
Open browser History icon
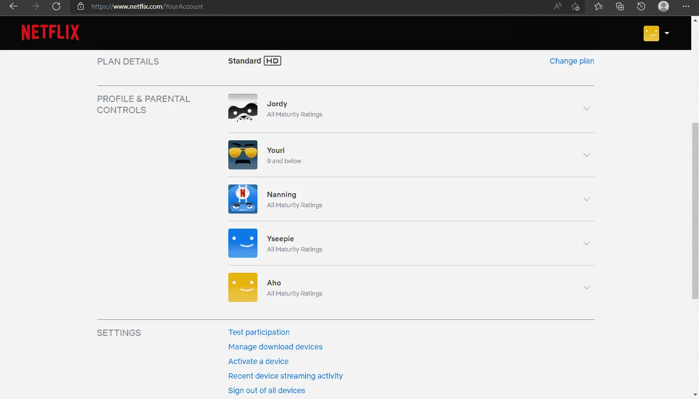pyautogui.click(x=641, y=6)
